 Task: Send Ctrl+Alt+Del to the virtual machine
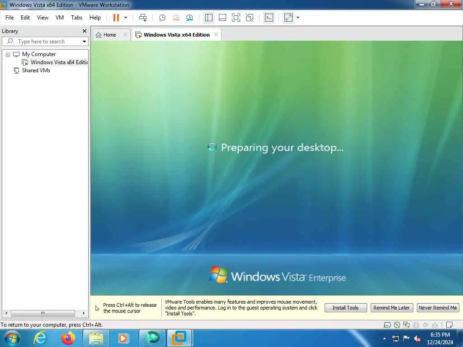tap(143, 18)
